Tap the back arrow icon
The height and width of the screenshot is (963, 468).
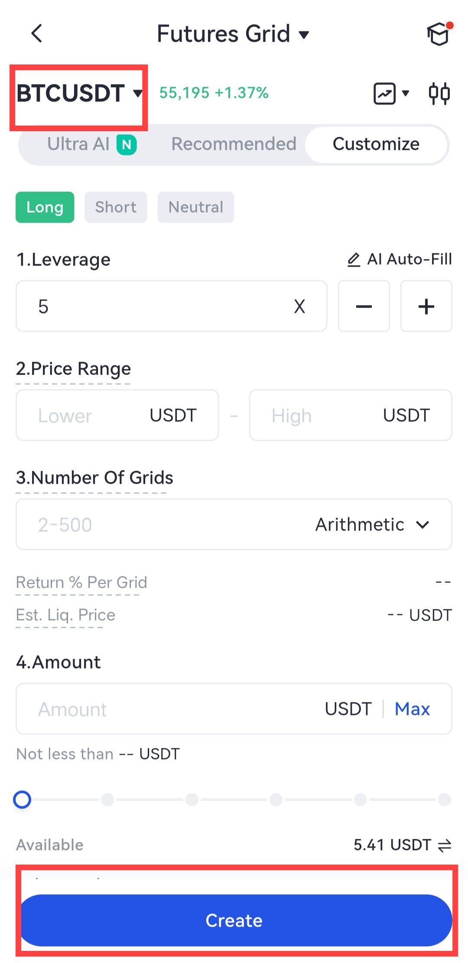point(37,33)
